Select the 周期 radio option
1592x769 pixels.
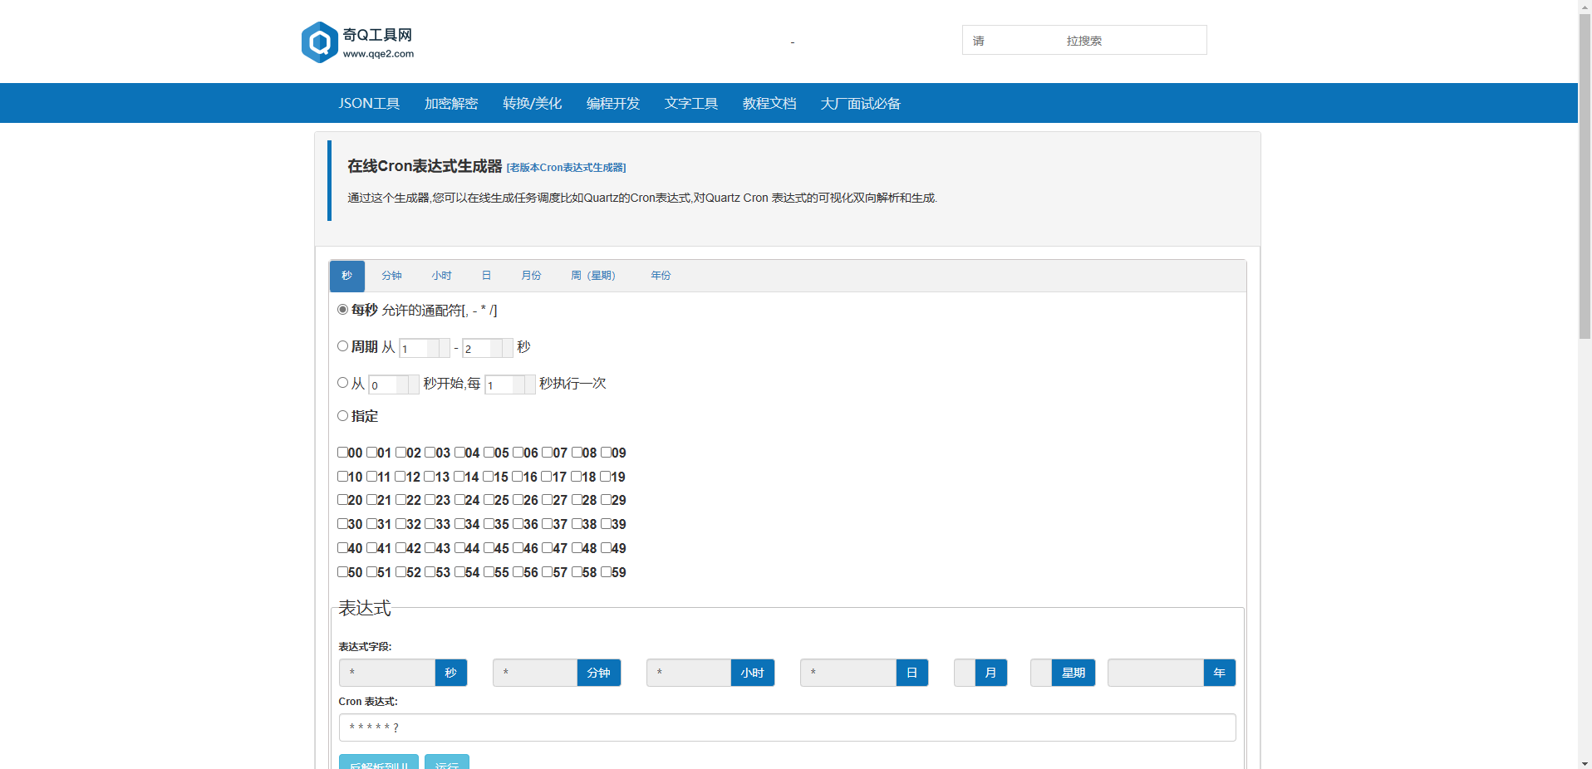[342, 345]
